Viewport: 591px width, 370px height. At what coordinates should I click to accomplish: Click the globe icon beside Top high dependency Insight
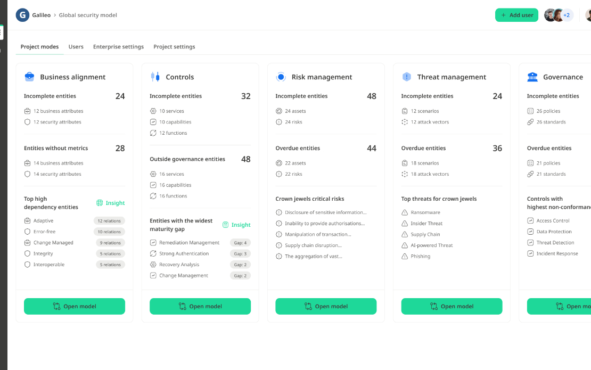[100, 203]
